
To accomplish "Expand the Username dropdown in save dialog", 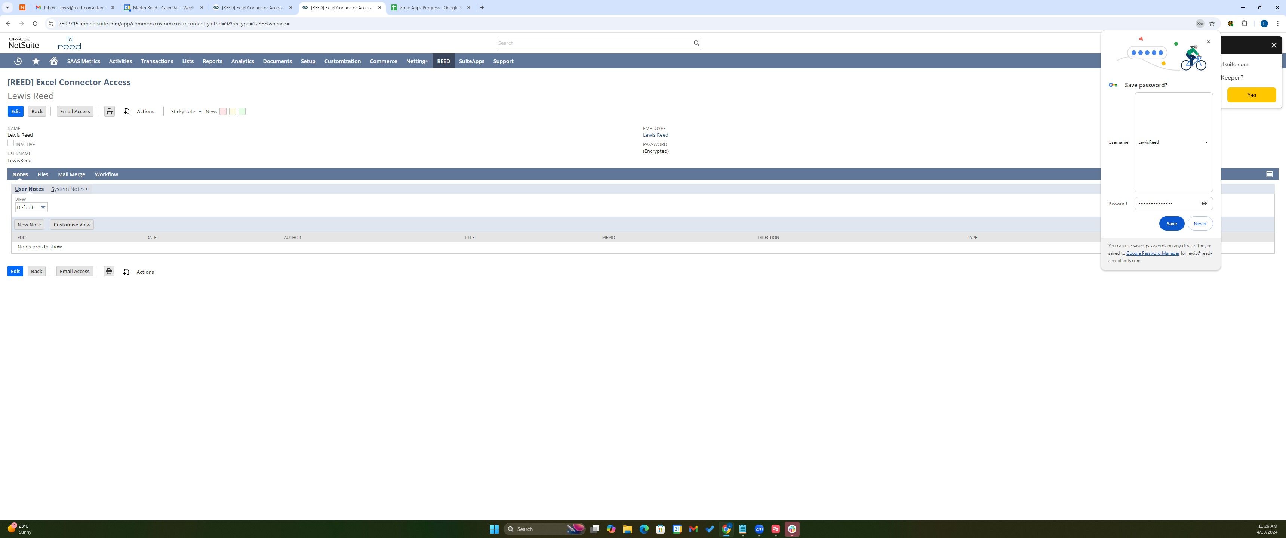I will click(x=1206, y=142).
